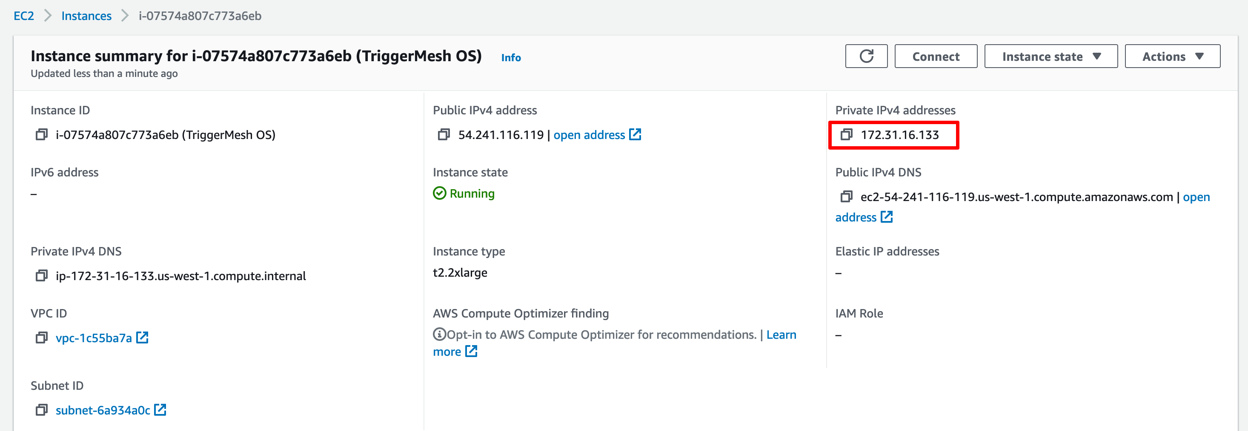Copy the Private IPv4 DNS name

pos(42,276)
